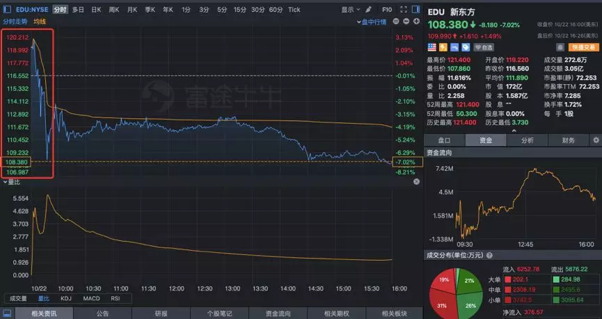Select 5分 five-minute chart

[x=222, y=10]
